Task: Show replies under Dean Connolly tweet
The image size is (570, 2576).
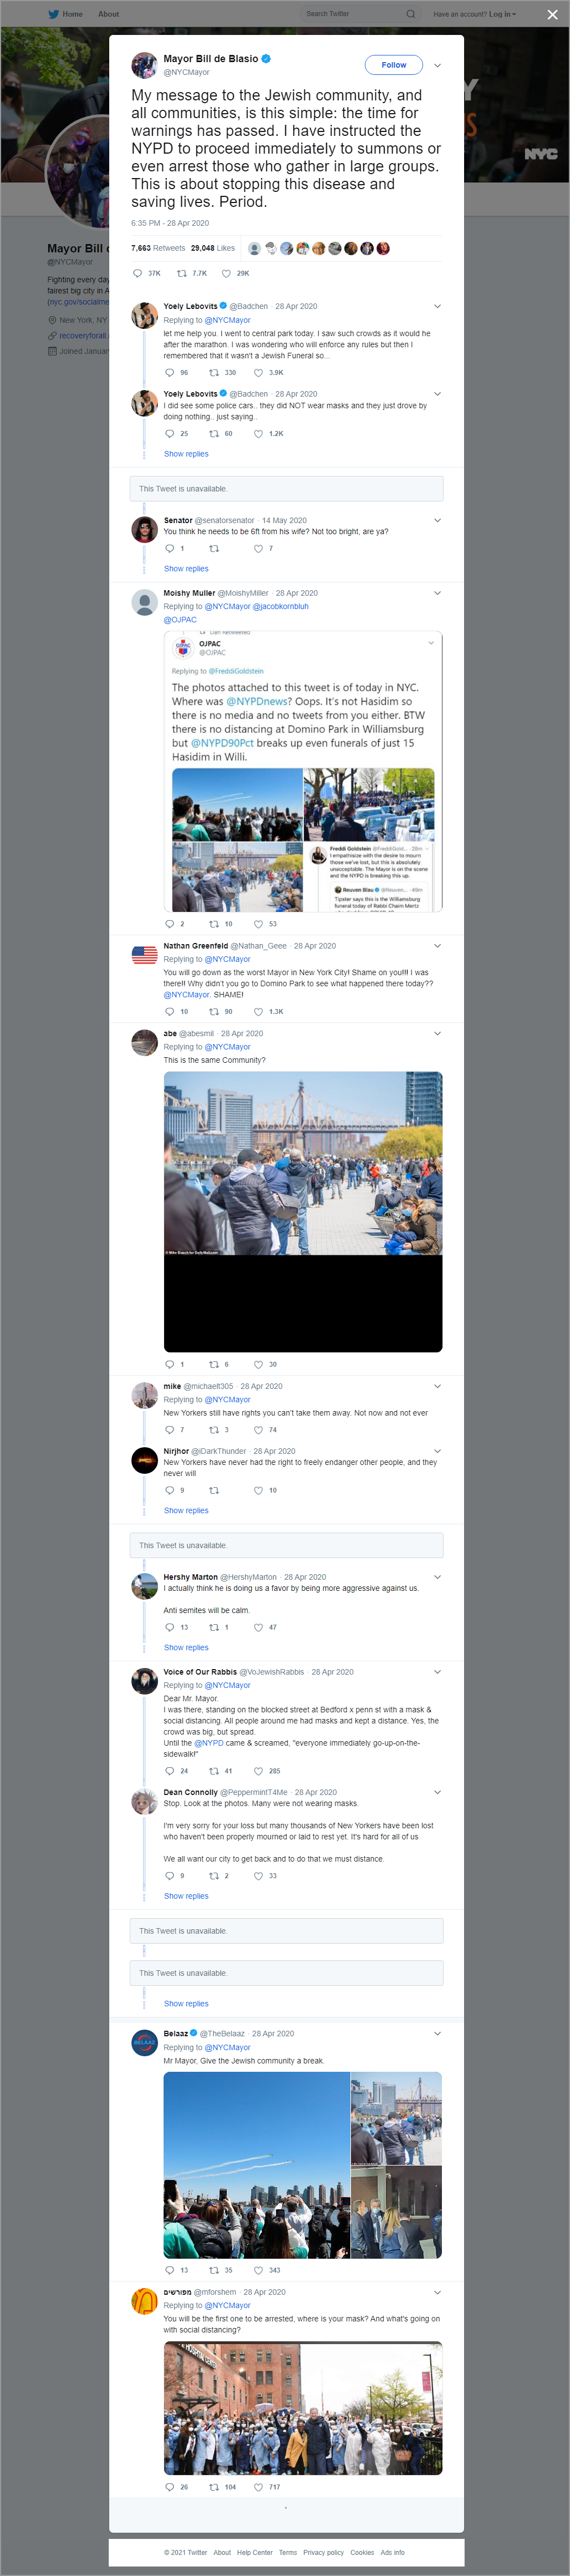Action: [186, 1896]
